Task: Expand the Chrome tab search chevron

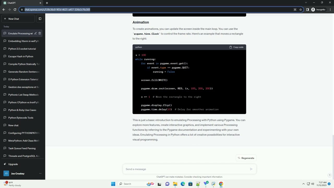Action: point(306,3)
